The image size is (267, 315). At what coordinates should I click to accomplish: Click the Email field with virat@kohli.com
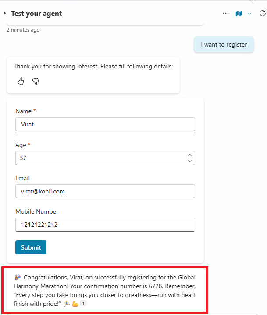coord(105,191)
